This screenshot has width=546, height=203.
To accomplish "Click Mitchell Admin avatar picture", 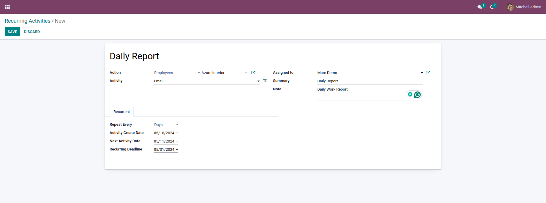I will [x=510, y=7].
